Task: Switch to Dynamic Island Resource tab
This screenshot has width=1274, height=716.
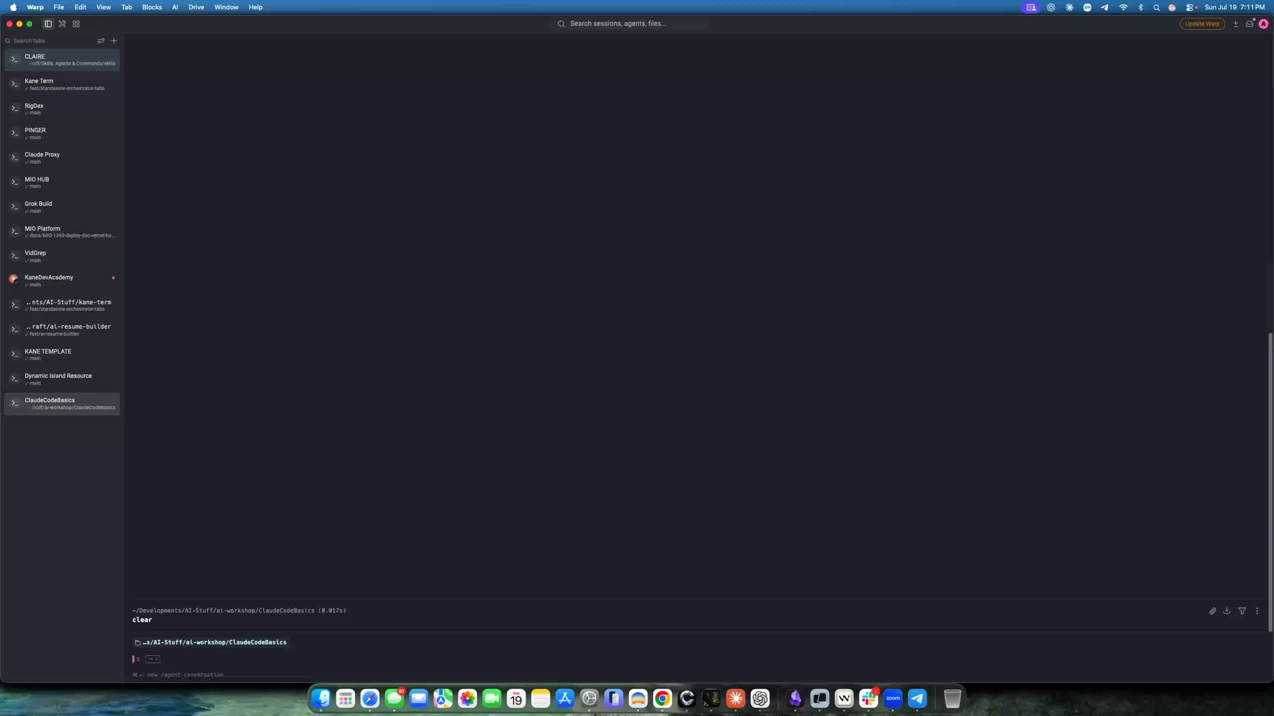Action: tap(62, 379)
